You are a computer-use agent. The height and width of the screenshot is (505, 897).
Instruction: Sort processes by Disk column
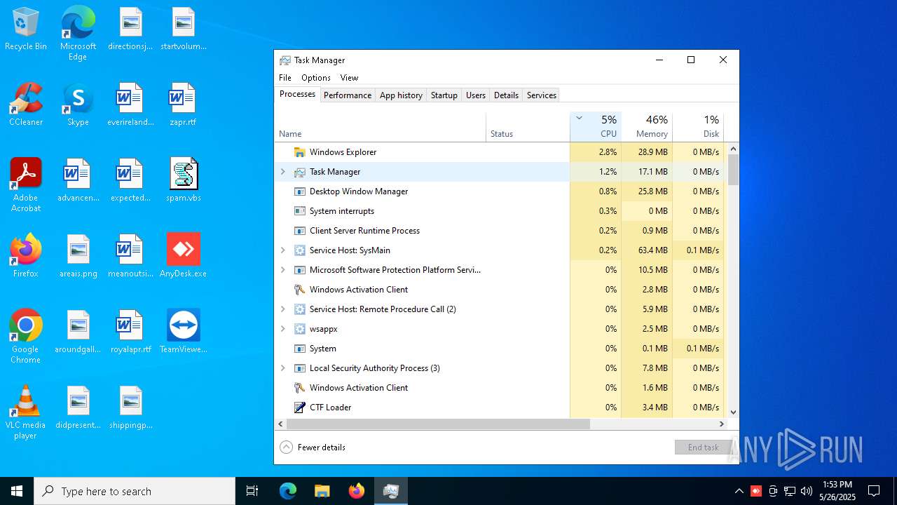pos(698,126)
